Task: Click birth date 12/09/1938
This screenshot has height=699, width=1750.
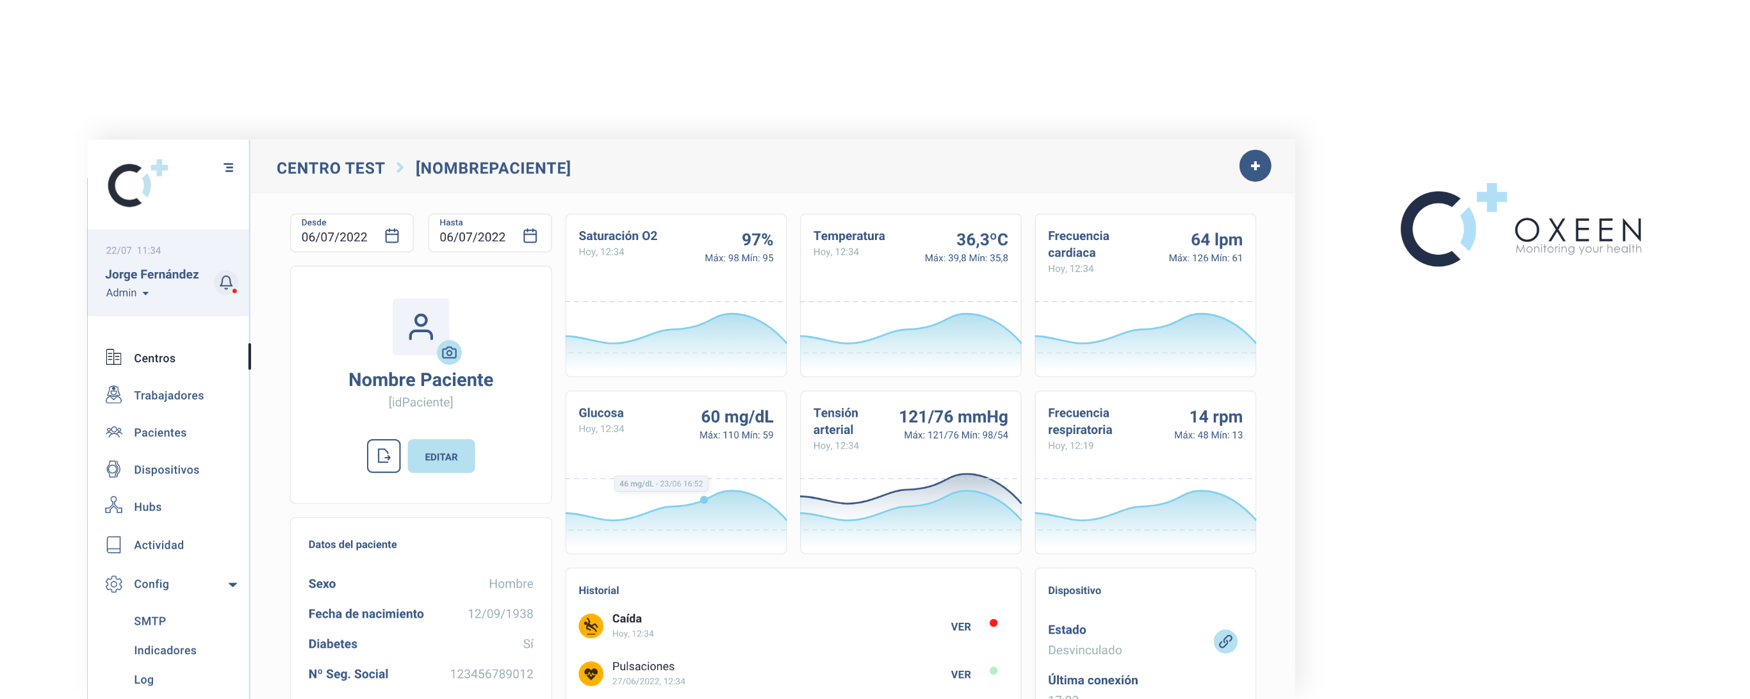Action: [500, 613]
